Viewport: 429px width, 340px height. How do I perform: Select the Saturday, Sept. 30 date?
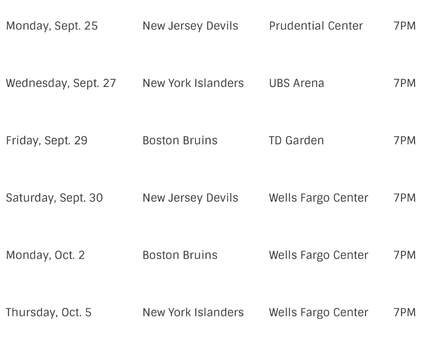[x=54, y=198]
